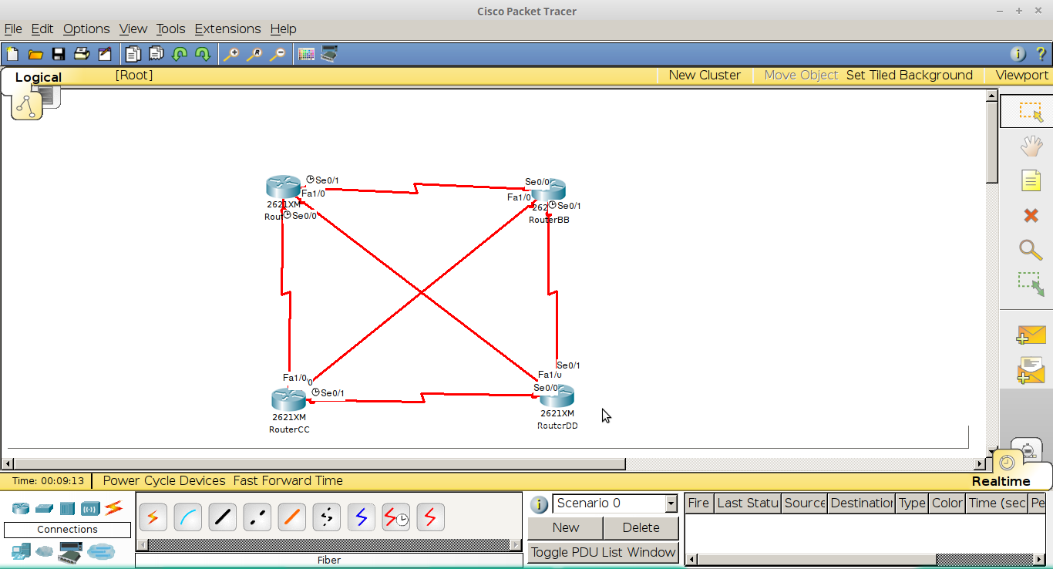Click Toggle PDU List Window
This screenshot has height=569, width=1053.
(x=603, y=553)
